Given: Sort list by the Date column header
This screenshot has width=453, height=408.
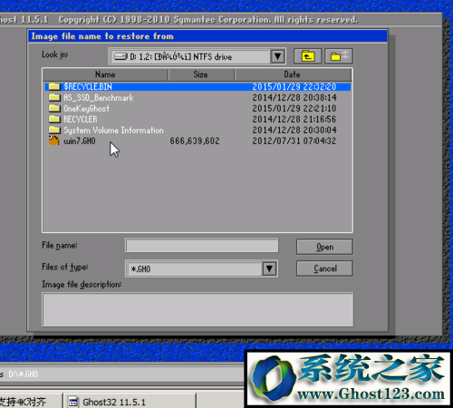Looking at the screenshot, I should click(x=293, y=74).
